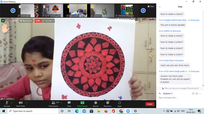The image size is (204, 114).
Task: Open Google Chrome from the taskbar
Action: 121,111
